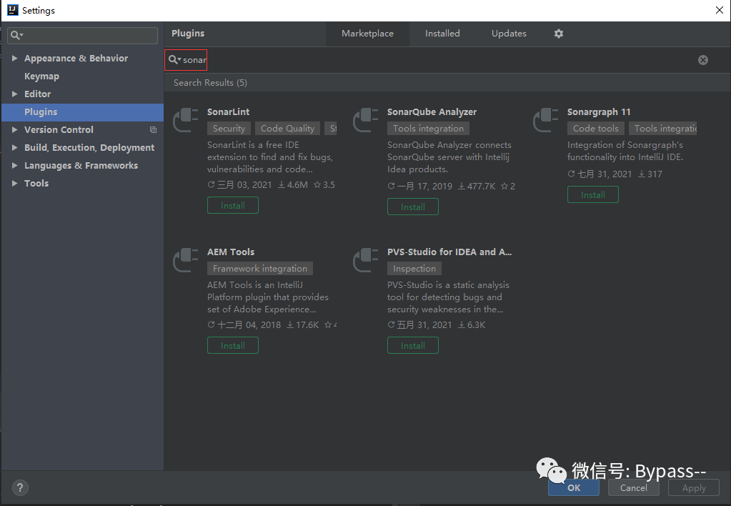
Task: Click the Search Results (5) header
Action: (210, 82)
